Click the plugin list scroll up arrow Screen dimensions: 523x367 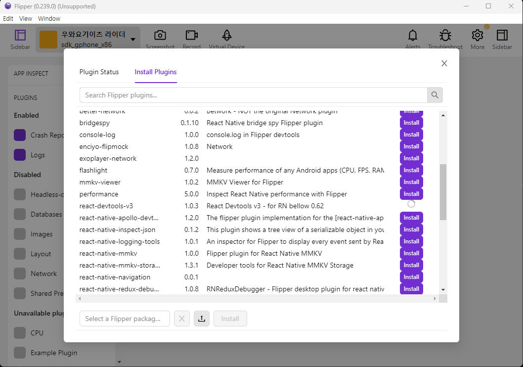coord(443,115)
